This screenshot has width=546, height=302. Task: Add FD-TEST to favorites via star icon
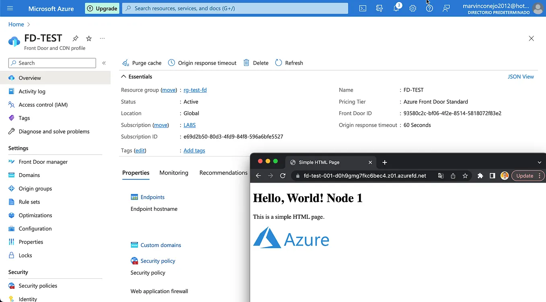[88, 38]
